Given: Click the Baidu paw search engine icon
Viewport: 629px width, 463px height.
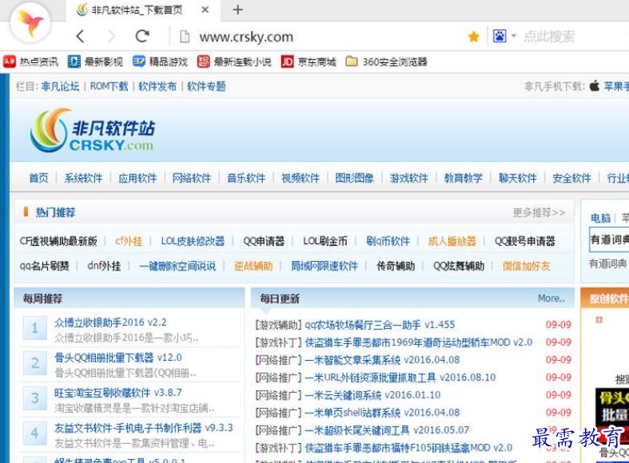Looking at the screenshot, I should point(500,37).
